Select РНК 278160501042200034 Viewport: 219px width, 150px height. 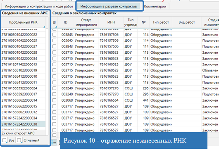pyautogui.click(x=24, y=59)
